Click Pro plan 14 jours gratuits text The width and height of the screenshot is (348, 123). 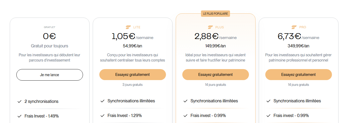[298, 85]
